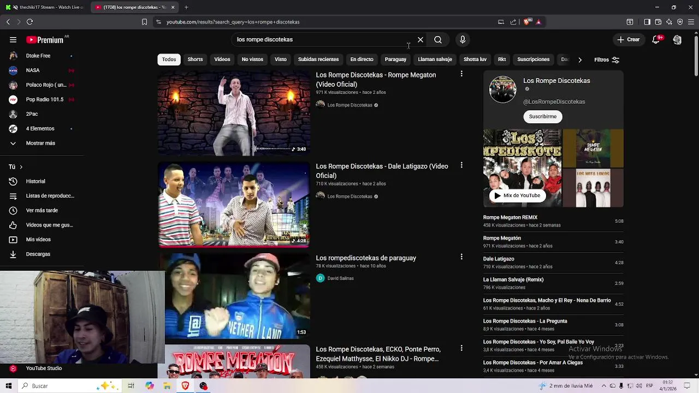
Task: Click the YouTube Premium logo
Action: (45, 40)
